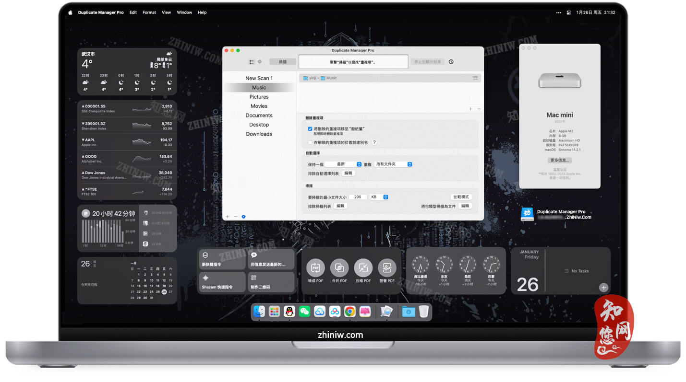Screen dimensions: 686x382
Task: Click the 停止並顯示結果 button
Action: click(427, 62)
